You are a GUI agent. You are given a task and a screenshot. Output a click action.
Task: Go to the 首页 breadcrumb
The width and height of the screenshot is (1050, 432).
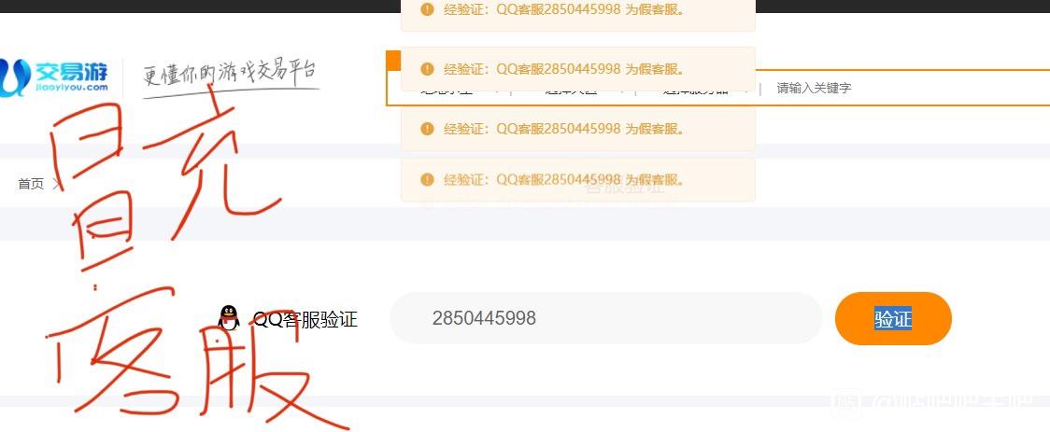(x=31, y=183)
